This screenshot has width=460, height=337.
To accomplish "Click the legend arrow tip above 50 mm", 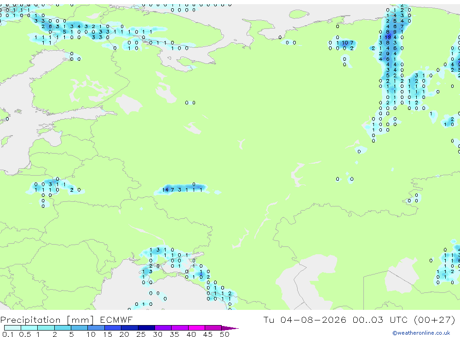I will coord(230,328).
